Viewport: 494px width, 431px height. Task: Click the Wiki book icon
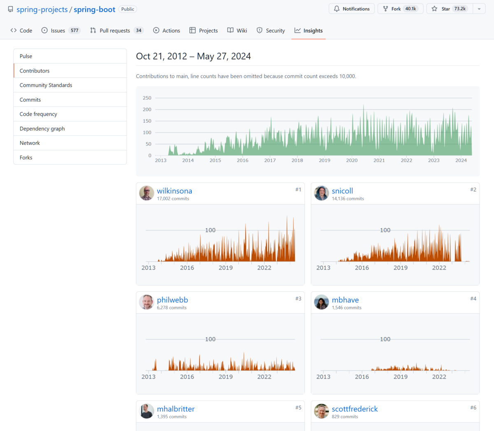tap(230, 30)
